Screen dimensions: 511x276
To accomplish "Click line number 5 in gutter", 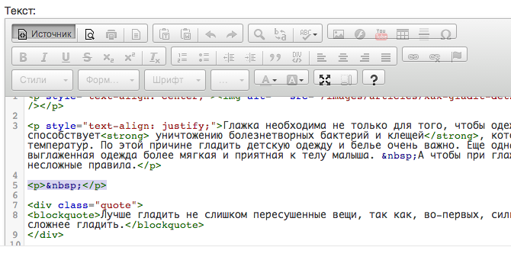I will pos(15,185).
